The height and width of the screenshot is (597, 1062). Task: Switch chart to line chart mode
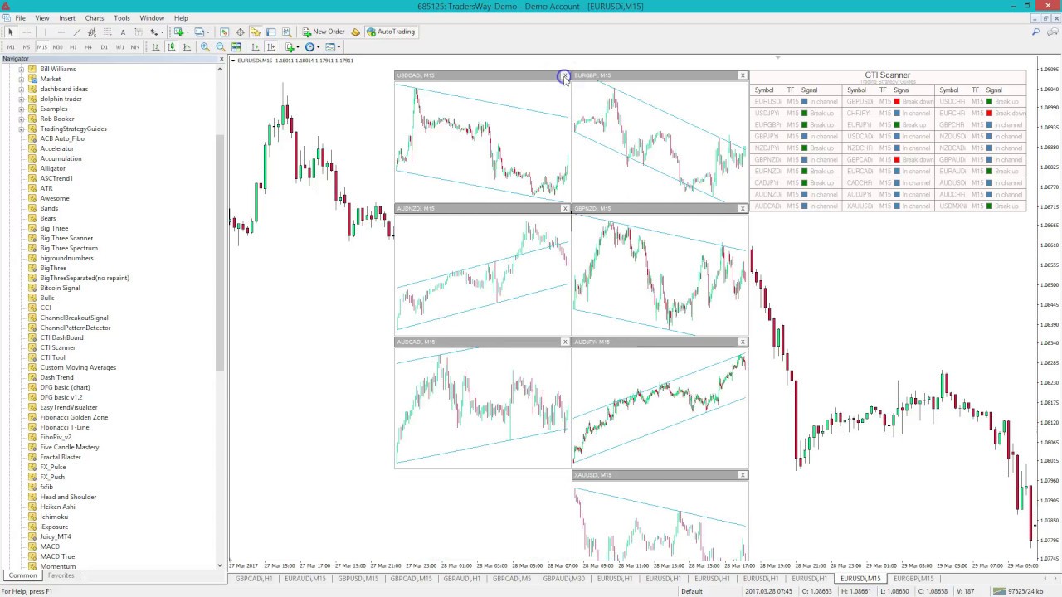click(187, 47)
